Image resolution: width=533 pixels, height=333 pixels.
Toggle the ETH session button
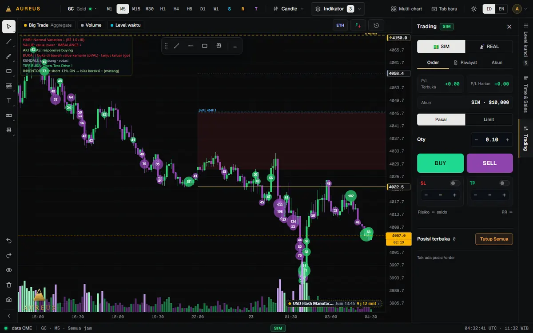pyautogui.click(x=340, y=25)
